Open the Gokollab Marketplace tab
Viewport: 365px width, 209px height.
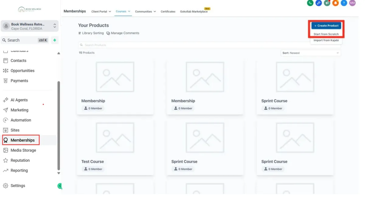pyautogui.click(x=194, y=12)
